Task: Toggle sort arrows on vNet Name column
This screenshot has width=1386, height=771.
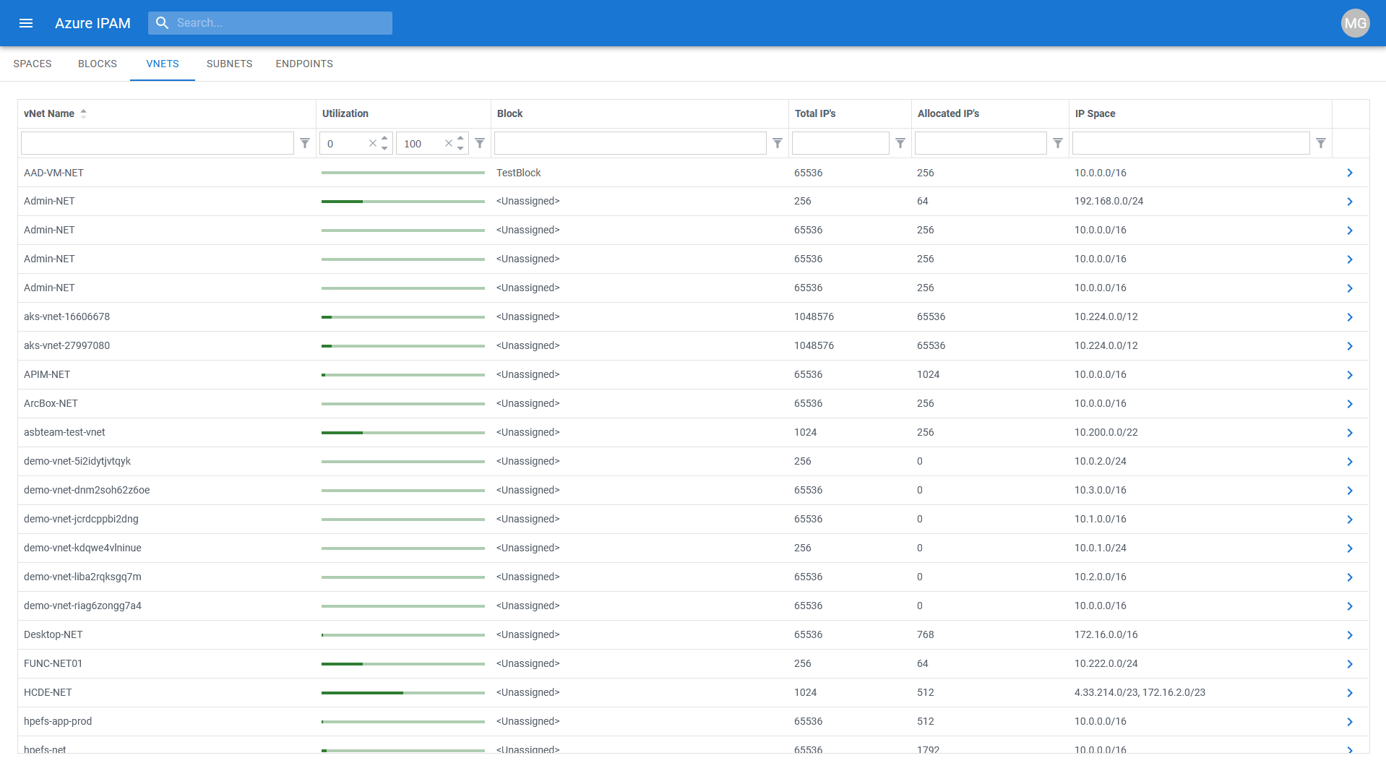Action: [x=83, y=113]
